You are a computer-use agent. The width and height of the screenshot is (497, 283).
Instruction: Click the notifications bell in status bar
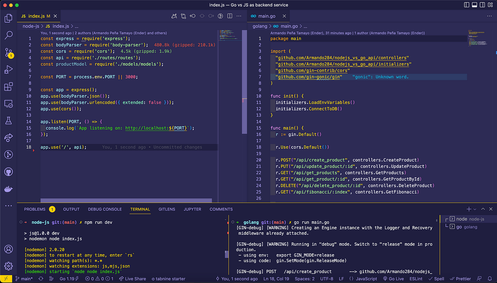(489, 279)
